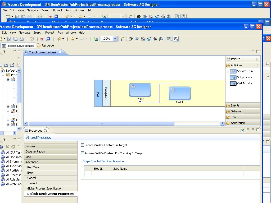Click the red arrow toolbar icon
Screen dimensions: 271x203
[42, 39]
